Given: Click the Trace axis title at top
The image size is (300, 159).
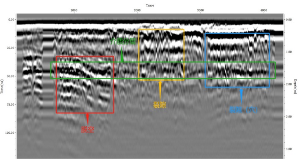Looking at the screenshot, I should [150, 5].
